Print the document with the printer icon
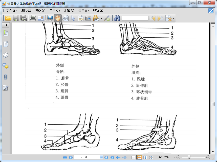The image size is (217, 162). pos(33,18)
